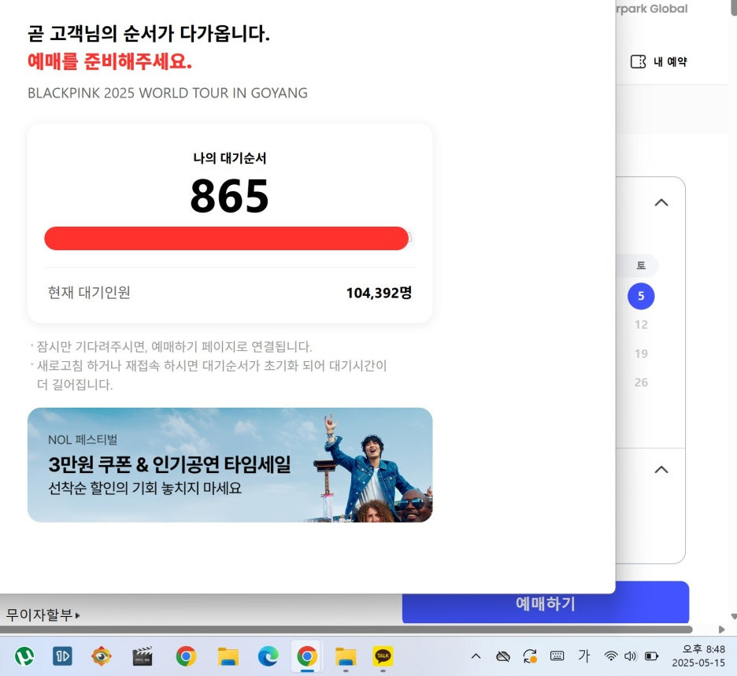Click the 새로고침 하거나 재접속 warning text
This screenshot has width=737, height=676.
coord(212,375)
